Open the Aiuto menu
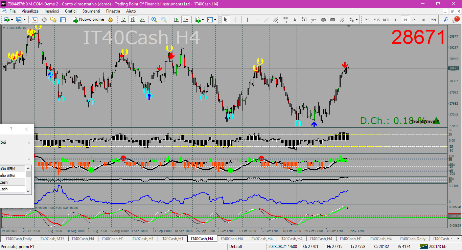 click(x=131, y=11)
